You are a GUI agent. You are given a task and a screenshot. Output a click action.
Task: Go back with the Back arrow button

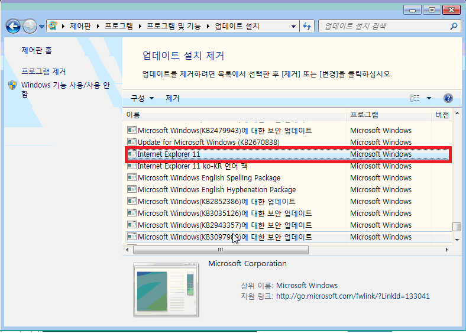coord(13,27)
